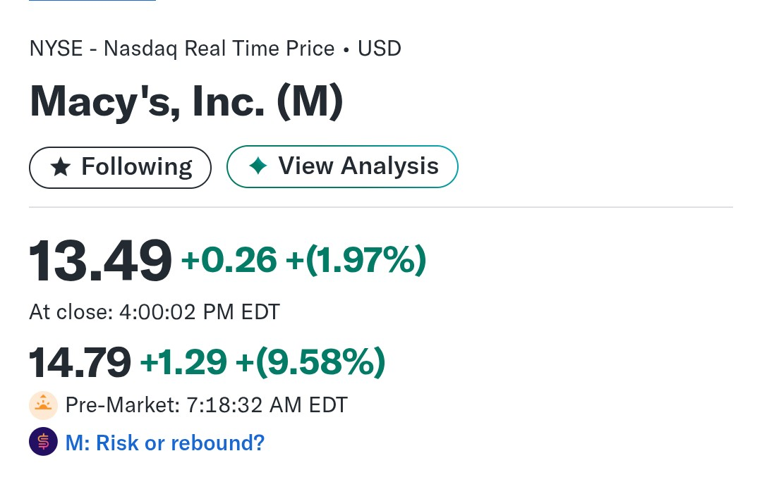Click the sparkle icon beside View Analysis
This screenshot has height=482, width=762.
[258, 166]
